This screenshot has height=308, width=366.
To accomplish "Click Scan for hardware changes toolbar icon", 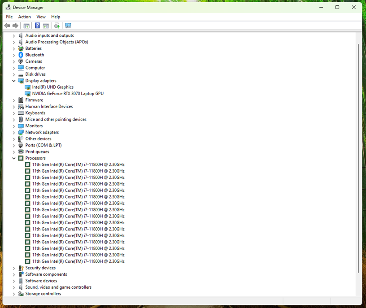I will click(68, 26).
